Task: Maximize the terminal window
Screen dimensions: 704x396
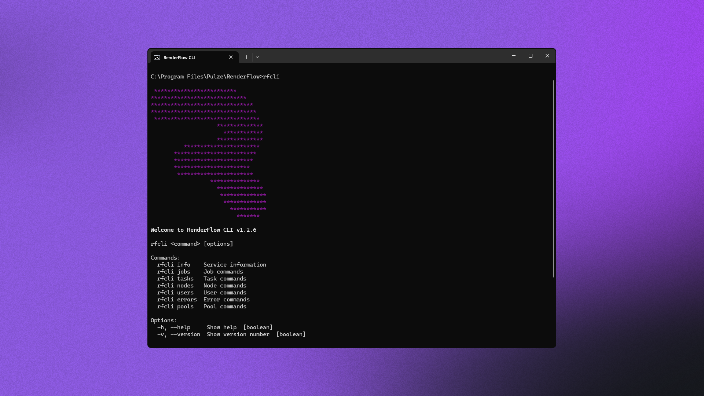Action: coord(530,56)
